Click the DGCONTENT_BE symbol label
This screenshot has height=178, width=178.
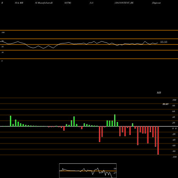[x=124, y=3]
